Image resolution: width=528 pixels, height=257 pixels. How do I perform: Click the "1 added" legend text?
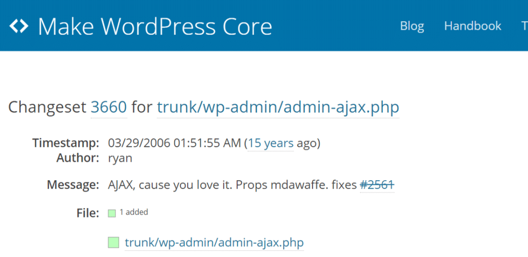[134, 212]
